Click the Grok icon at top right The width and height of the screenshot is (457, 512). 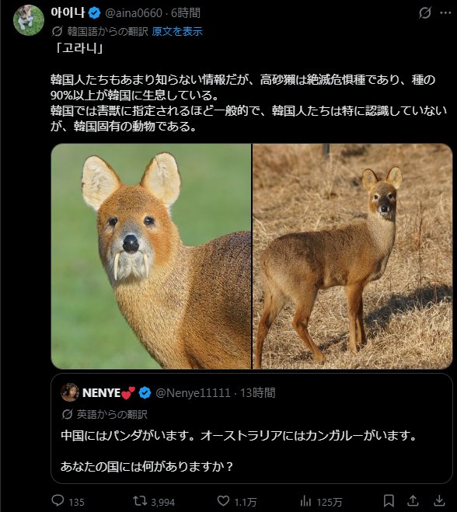[424, 13]
